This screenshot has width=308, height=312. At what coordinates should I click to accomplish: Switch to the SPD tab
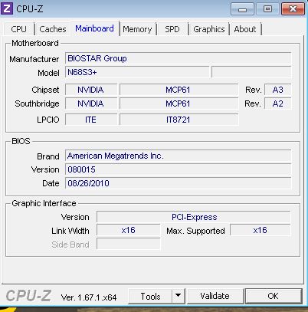click(172, 29)
